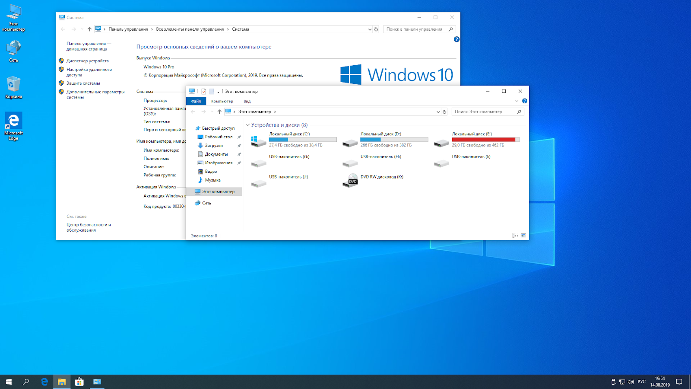Collapse Devices and drives group
The width and height of the screenshot is (691, 389).
[248, 125]
